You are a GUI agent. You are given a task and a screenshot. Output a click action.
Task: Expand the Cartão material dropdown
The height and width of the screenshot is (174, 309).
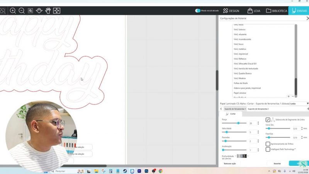coord(307,104)
